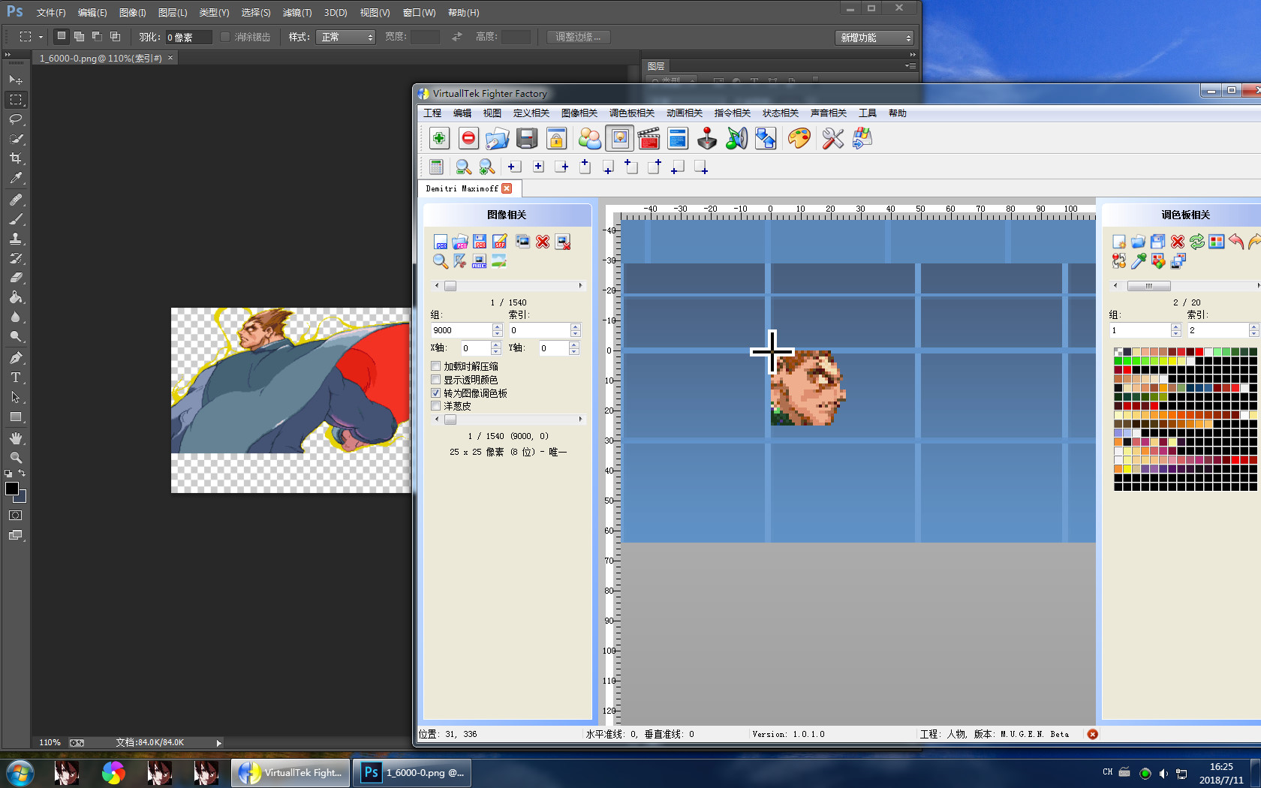Click the red minus close project icon
The image size is (1261, 788).
468,138
